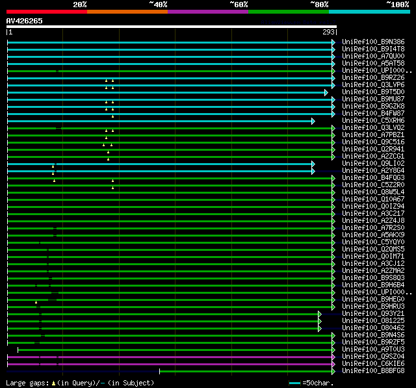Open the UniRef100_O81225 label
The height and width of the screenshot is (388, 416).
(373, 321)
